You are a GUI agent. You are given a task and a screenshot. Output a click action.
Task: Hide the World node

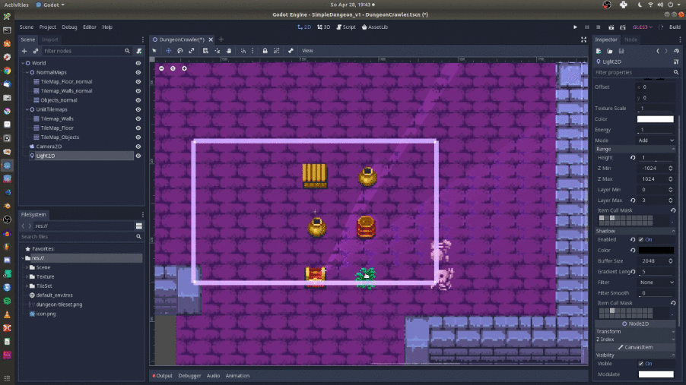point(138,63)
